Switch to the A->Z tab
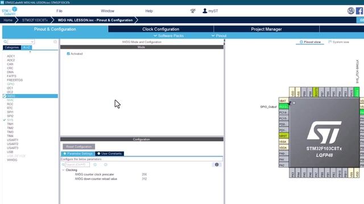The height and width of the screenshot is (204, 364). (27, 48)
